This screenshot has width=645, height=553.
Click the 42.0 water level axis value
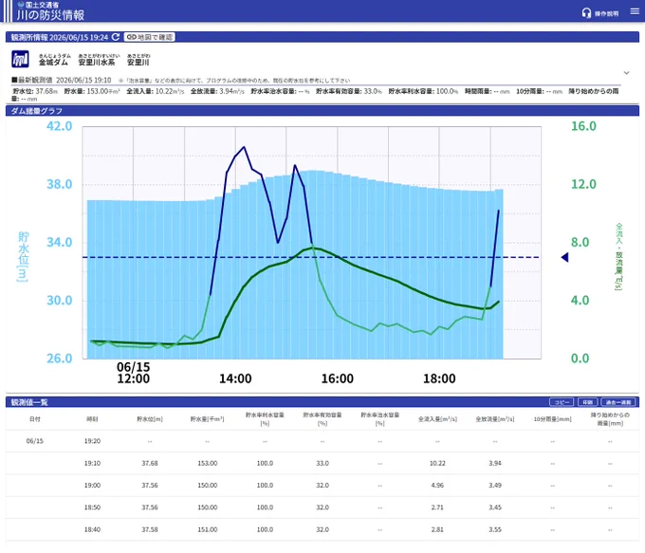59,126
